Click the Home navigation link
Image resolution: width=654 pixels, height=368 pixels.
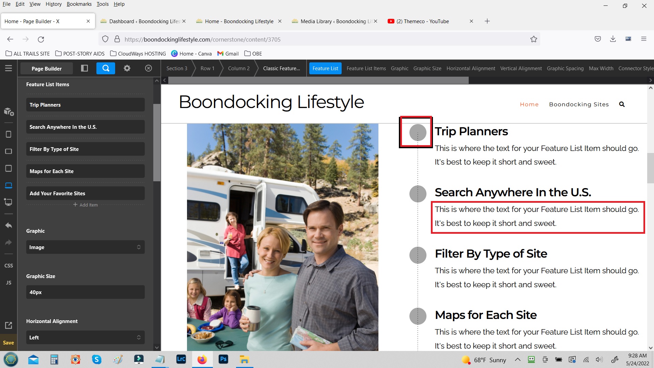[x=529, y=104]
